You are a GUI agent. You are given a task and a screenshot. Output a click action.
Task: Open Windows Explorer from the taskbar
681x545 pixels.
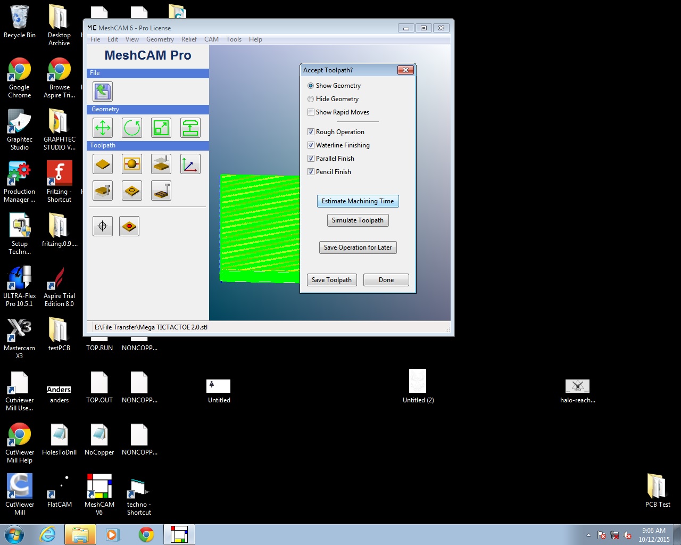pos(80,534)
